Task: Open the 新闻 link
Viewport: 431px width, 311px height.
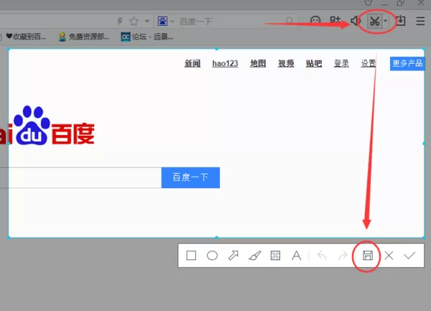Action: 193,63
